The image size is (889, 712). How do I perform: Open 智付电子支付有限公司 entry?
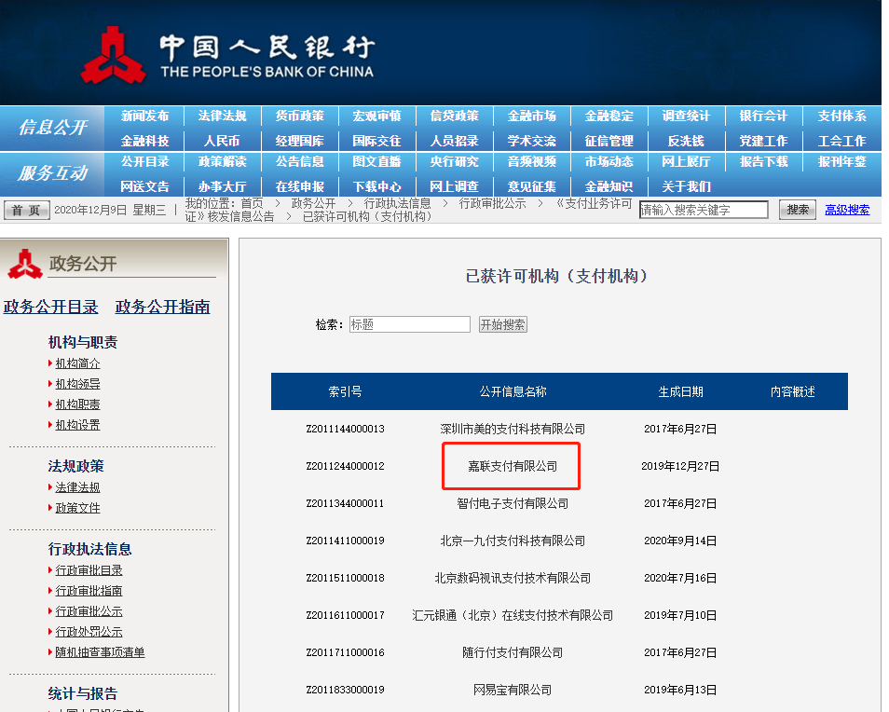pos(513,503)
